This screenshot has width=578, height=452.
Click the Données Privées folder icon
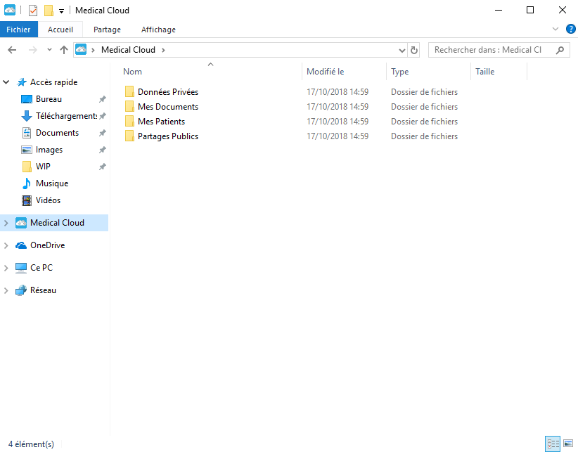click(x=129, y=91)
